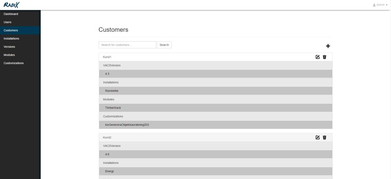Image resolution: width=391 pixels, height=179 pixels.
Task: Click the VACSVersion label under Kund1
Action: (112, 65)
